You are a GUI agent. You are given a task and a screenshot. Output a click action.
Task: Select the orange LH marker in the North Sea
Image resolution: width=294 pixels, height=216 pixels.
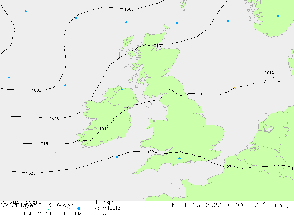point(235,88)
